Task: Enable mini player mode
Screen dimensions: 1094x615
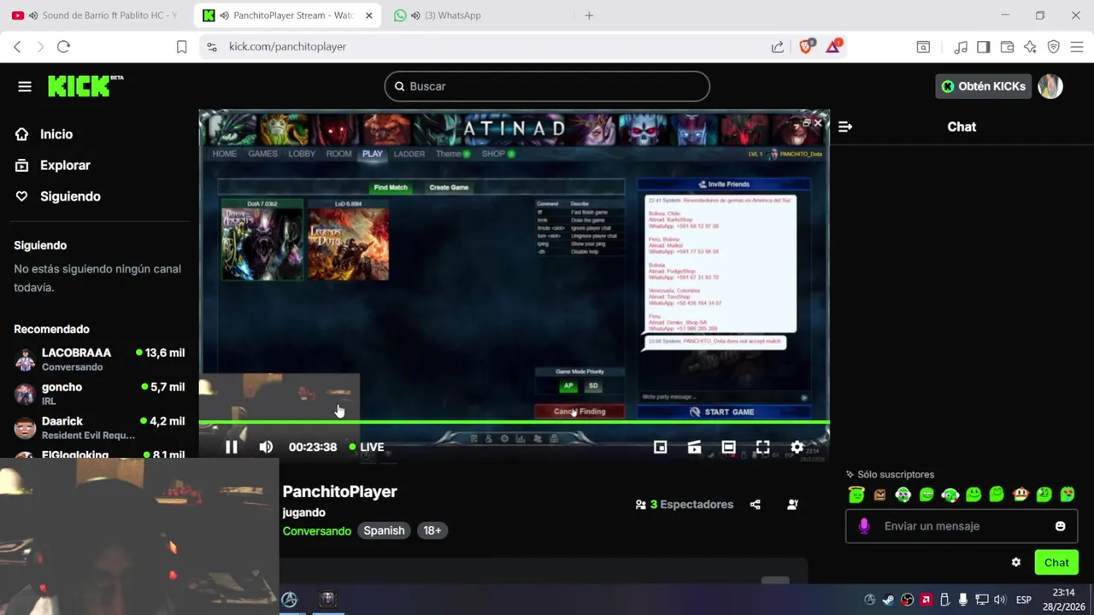Action: click(660, 447)
